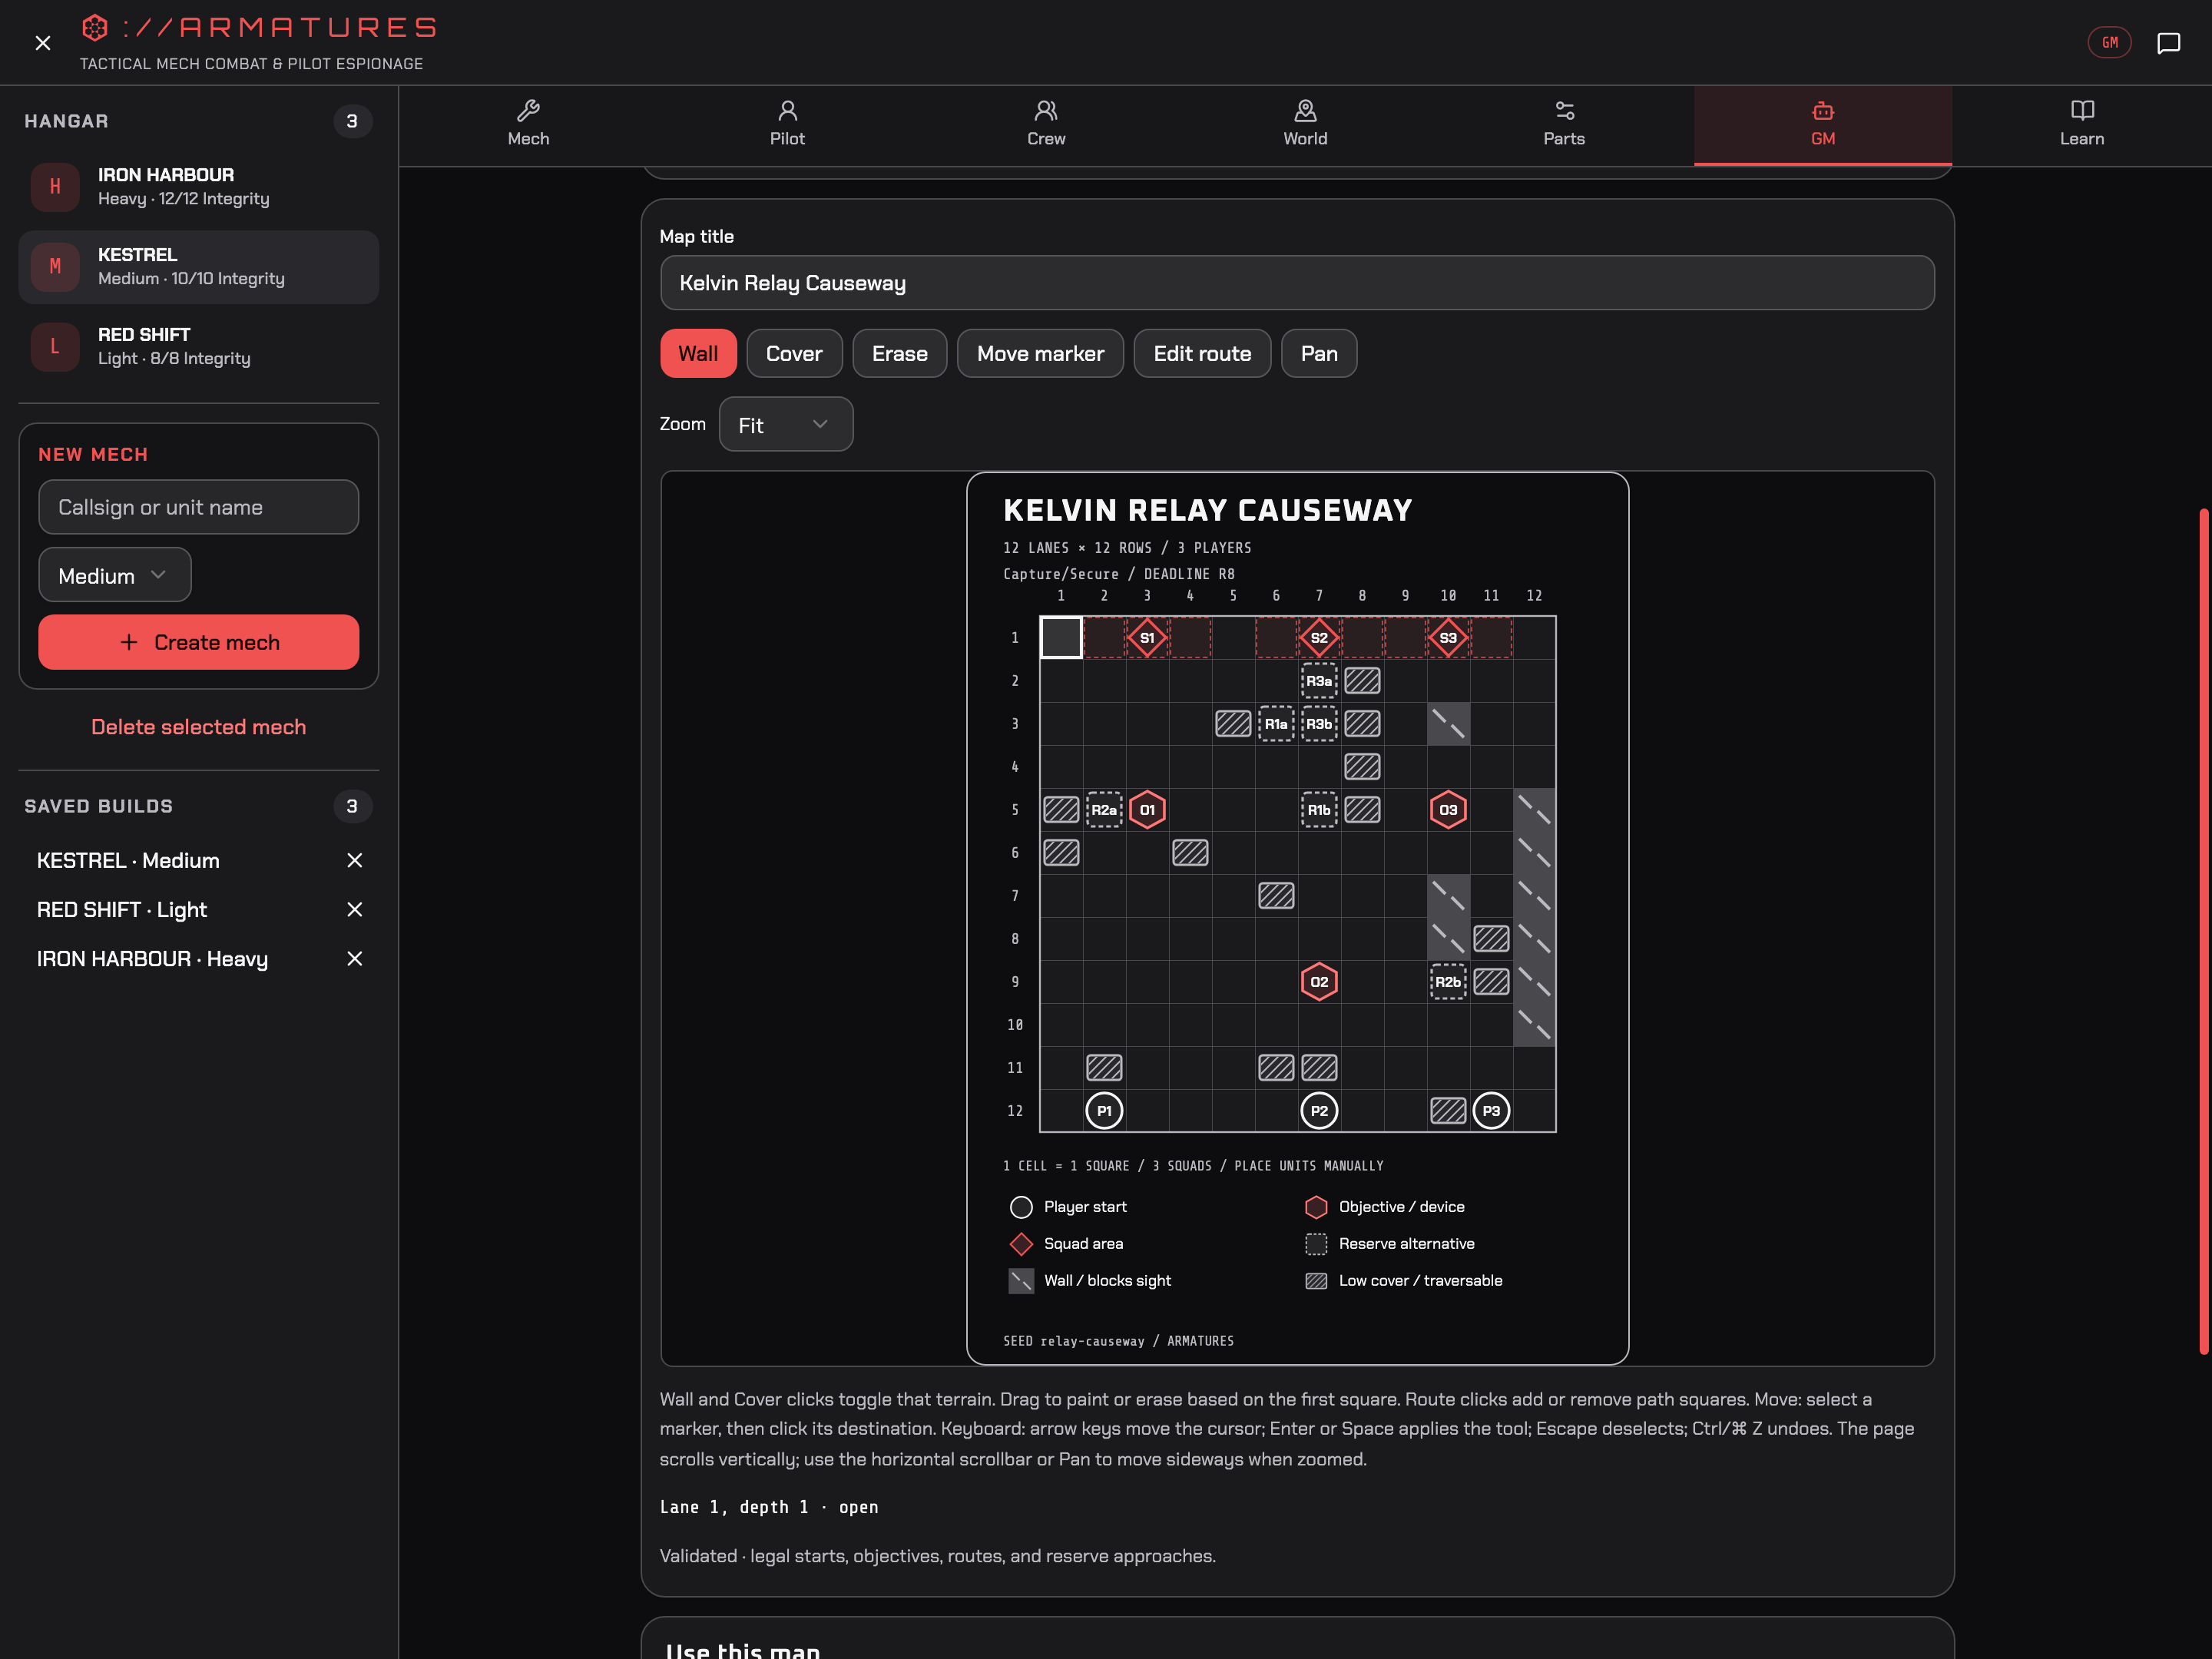Viewport: 2212px width, 1659px height.
Task: Click the Create mech button
Action: 199,642
